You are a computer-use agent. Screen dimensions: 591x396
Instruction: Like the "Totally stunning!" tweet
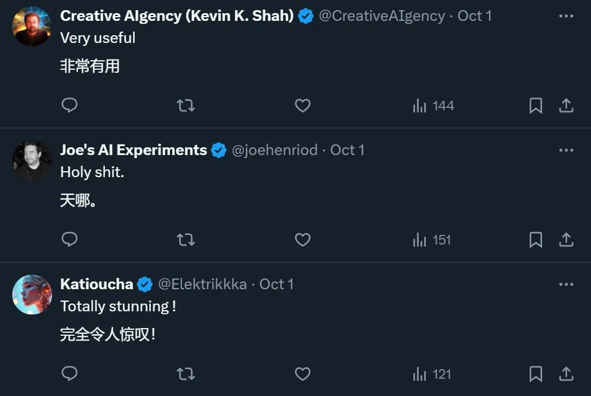303,374
